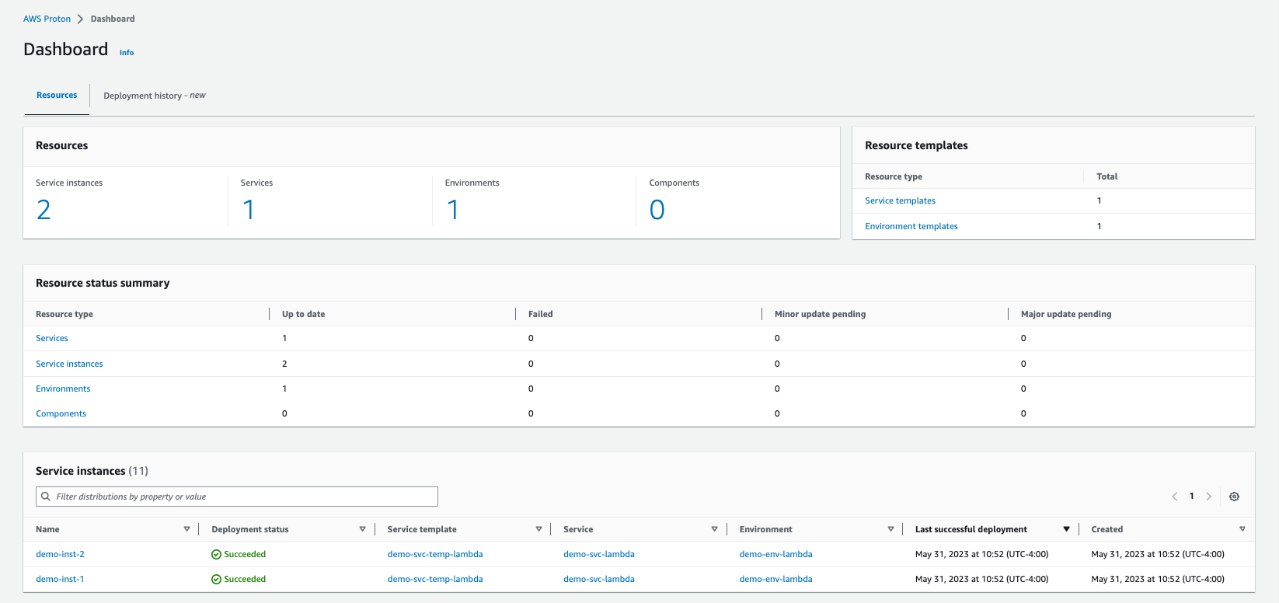The height and width of the screenshot is (603, 1279).
Task: Open Environment templates link
Action: click(x=911, y=226)
